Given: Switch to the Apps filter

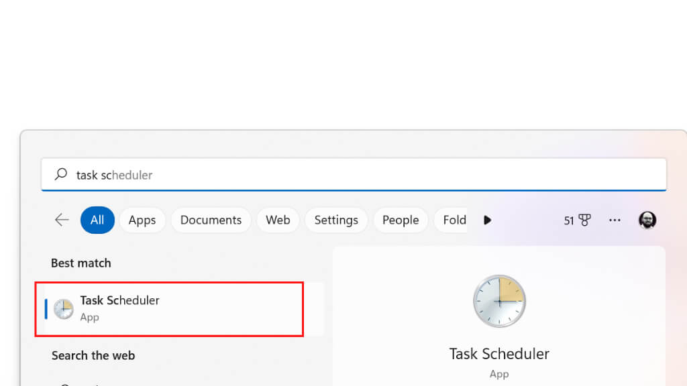Looking at the screenshot, I should tap(142, 220).
